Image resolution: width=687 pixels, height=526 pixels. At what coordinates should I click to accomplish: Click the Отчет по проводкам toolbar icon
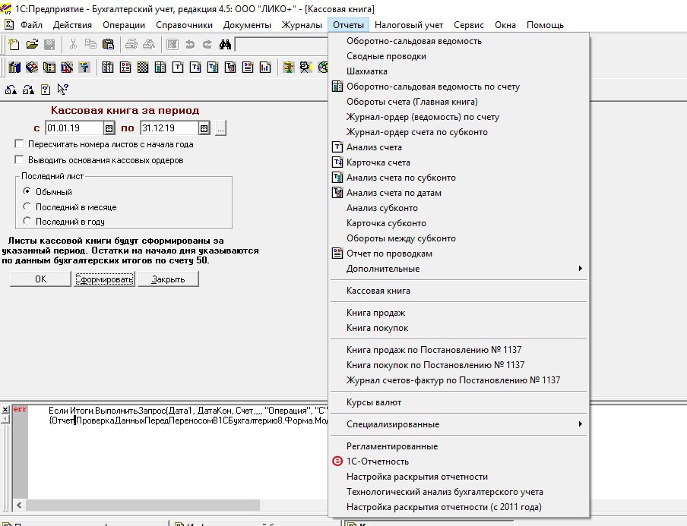(x=248, y=68)
